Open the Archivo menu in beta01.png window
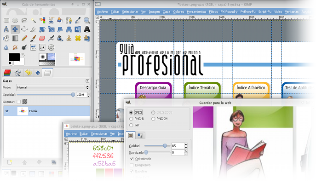The image size is (322, 184). (x=102, y=12)
